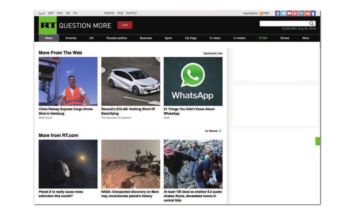Click 'The Guardian for Renault' source label
Viewport: 349px width, 217px height.
tap(116, 118)
